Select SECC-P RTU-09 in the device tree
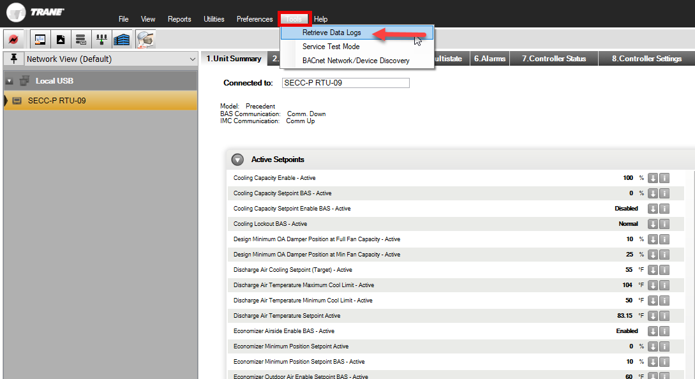The image size is (695, 379). click(101, 101)
